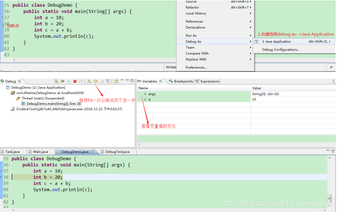Viewport: 339px width, 212px height.
Task: Click the Value column header
Action: (x=293, y=88)
